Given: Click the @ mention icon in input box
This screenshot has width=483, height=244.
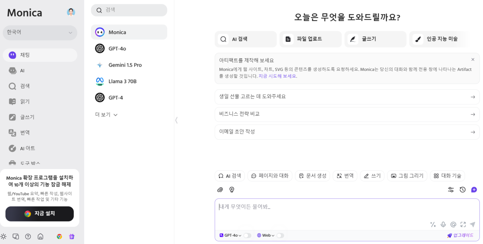Looking at the screenshot, I should point(453,224).
